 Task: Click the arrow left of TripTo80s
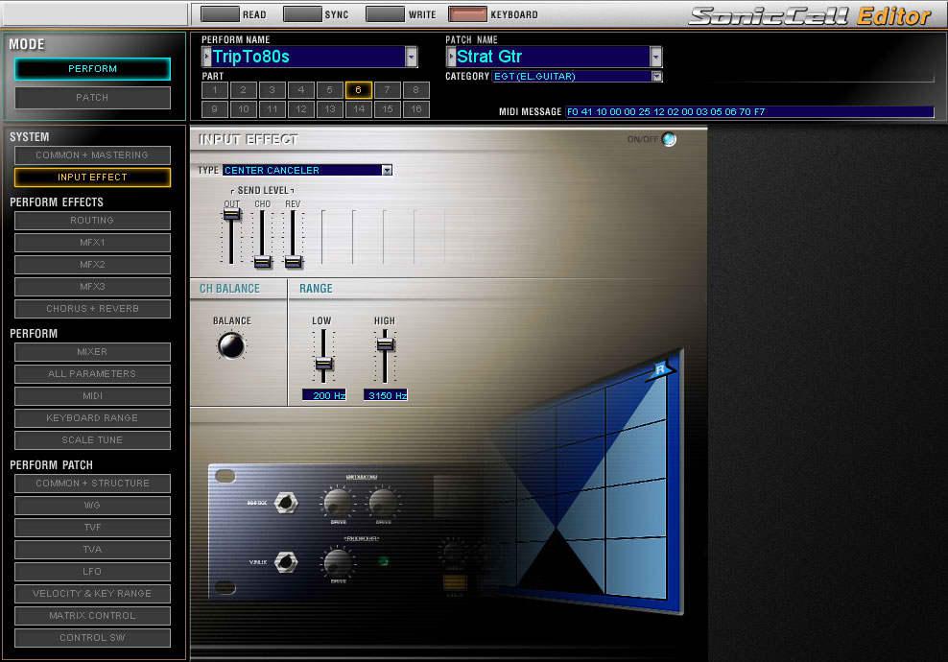(206, 57)
